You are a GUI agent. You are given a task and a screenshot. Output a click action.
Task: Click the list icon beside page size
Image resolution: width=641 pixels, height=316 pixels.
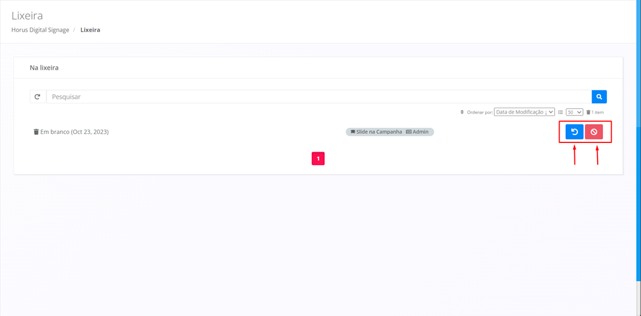tap(560, 112)
